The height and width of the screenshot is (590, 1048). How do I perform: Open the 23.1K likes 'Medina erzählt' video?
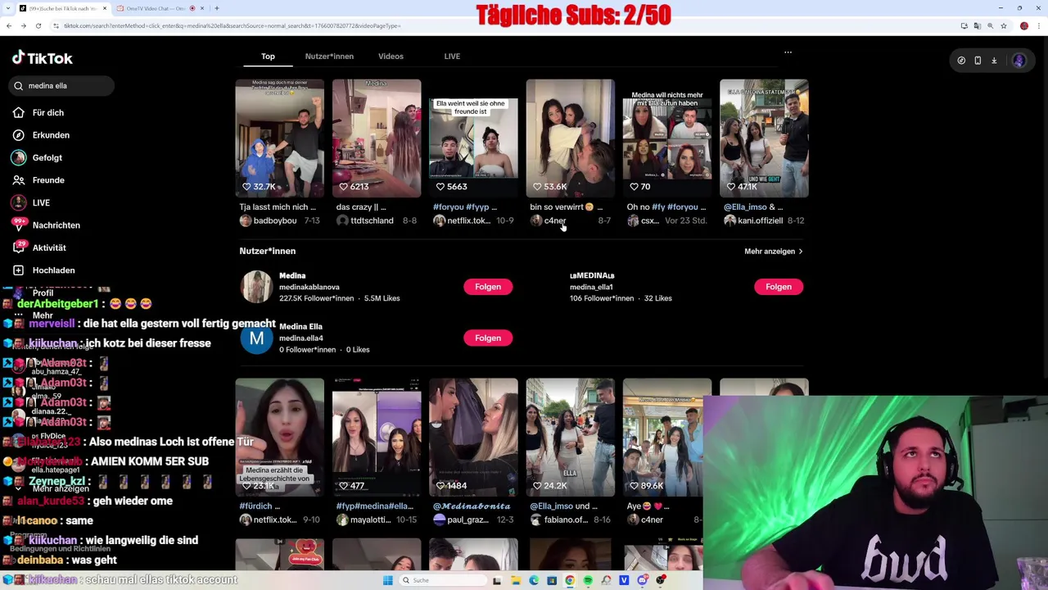tap(279, 437)
